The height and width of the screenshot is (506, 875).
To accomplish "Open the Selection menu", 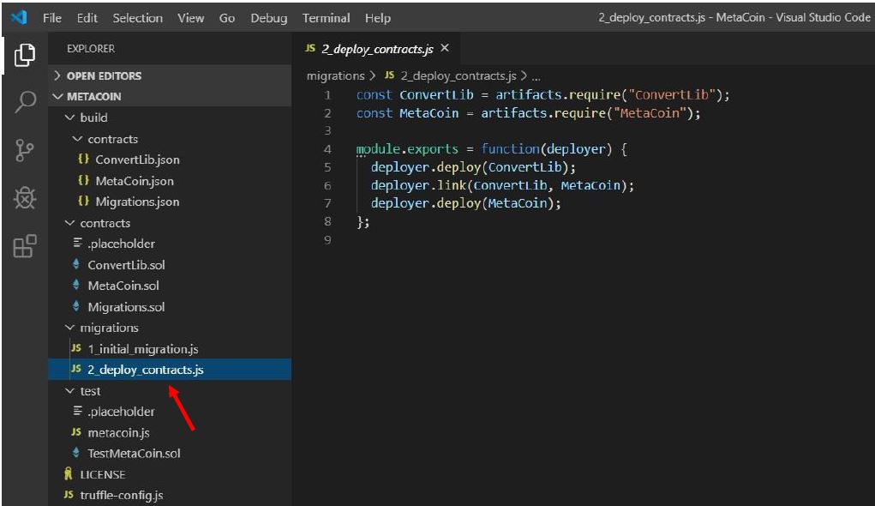I will pos(137,18).
